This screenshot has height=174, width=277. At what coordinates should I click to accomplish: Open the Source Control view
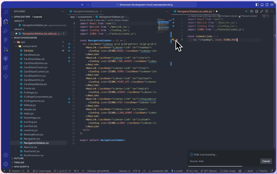coord(6,49)
